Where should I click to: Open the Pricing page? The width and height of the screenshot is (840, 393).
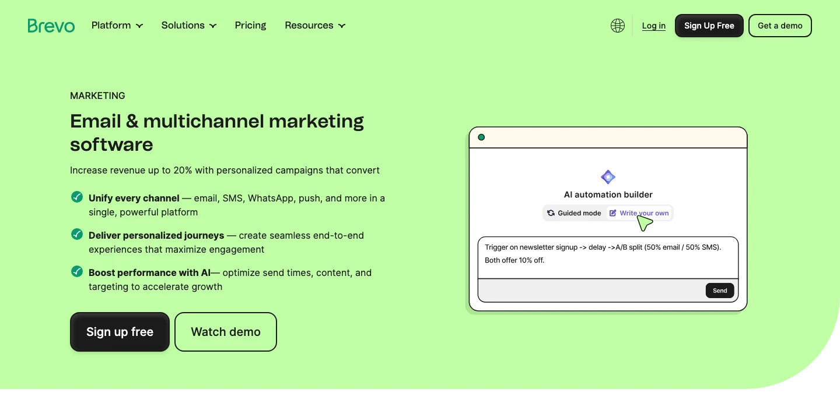tap(250, 26)
